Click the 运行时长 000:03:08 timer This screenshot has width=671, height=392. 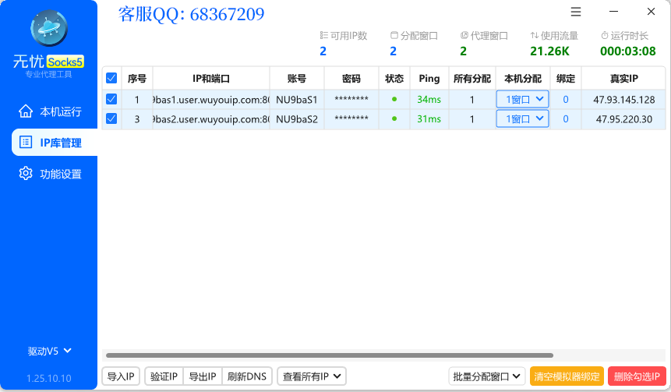pyautogui.click(x=628, y=51)
